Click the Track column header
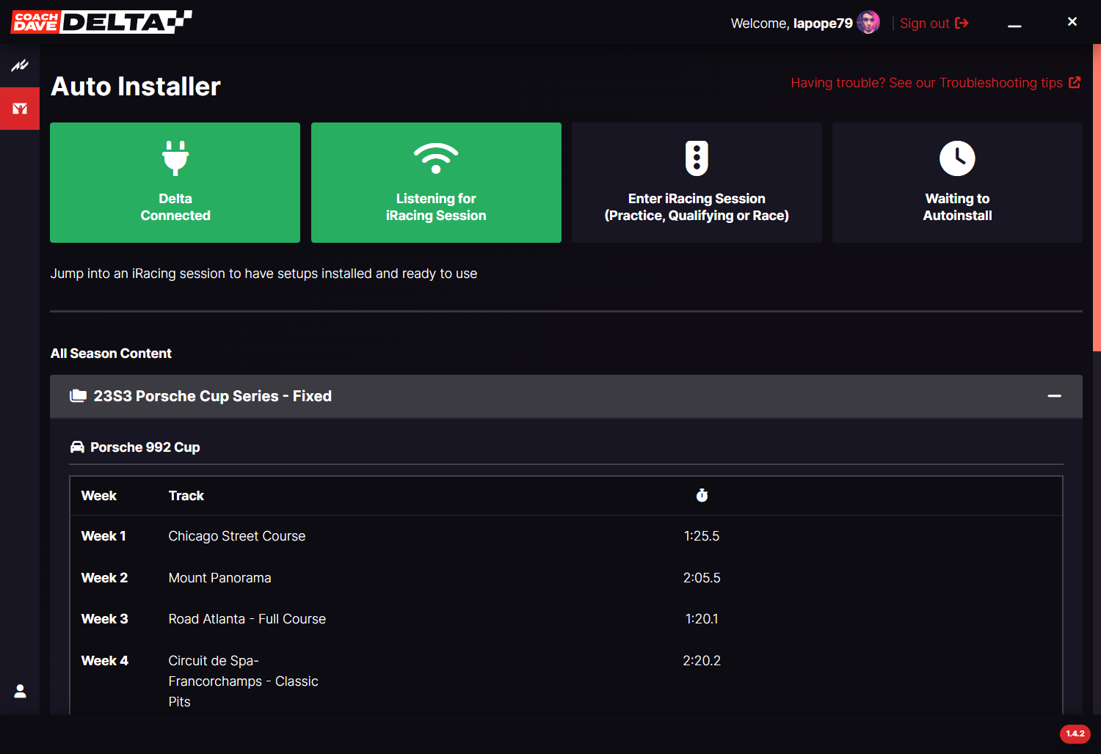1101x754 pixels. (x=186, y=496)
